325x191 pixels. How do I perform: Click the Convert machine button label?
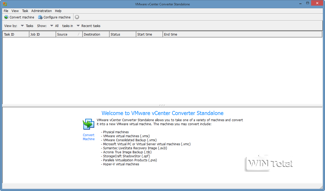(21, 17)
